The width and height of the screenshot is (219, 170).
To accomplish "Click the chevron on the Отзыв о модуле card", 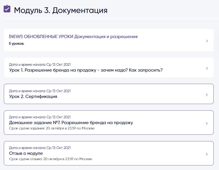I will 207,154.
